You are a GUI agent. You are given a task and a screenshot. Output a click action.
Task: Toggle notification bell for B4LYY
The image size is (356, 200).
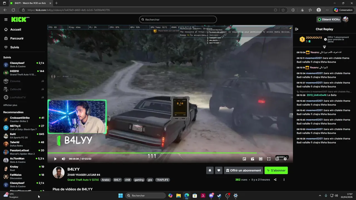210,170
